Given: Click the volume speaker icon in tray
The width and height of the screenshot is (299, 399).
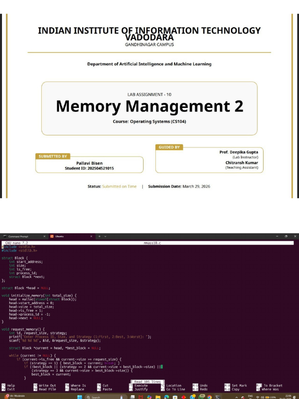Looking at the screenshot, I should tap(262, 397).
